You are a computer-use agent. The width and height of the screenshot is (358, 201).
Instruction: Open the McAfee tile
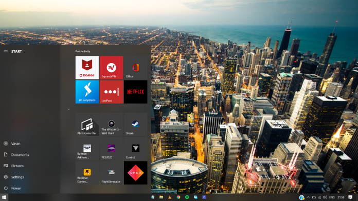[87, 67]
